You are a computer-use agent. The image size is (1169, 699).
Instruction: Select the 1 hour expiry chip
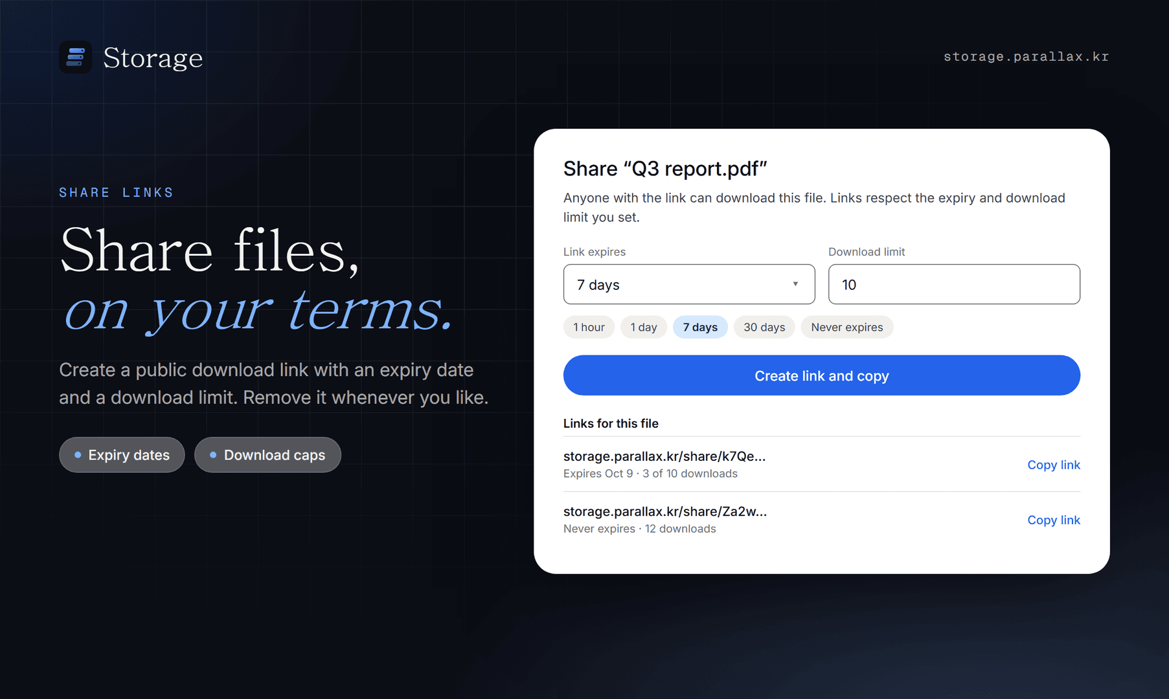point(589,327)
